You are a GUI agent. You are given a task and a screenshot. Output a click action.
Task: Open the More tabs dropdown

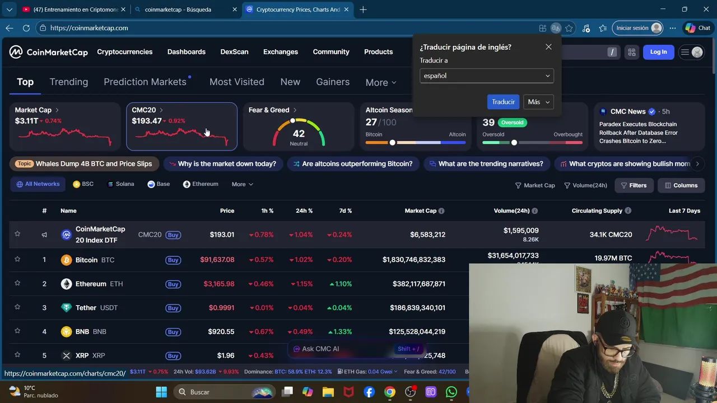(x=381, y=82)
